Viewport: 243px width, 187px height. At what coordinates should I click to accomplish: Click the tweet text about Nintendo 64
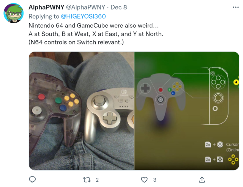click(x=96, y=34)
